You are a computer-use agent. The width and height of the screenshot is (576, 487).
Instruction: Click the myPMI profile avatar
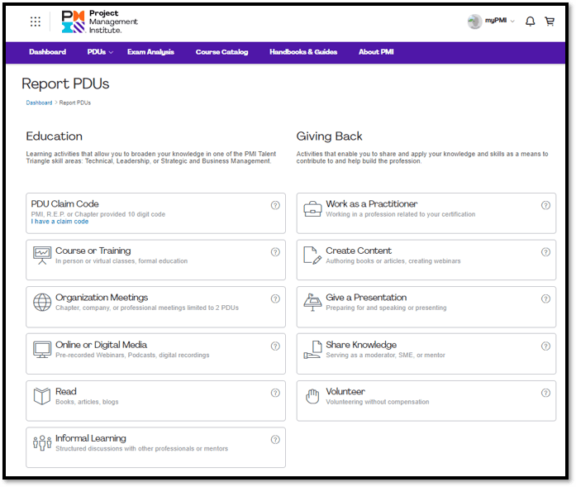tap(474, 21)
